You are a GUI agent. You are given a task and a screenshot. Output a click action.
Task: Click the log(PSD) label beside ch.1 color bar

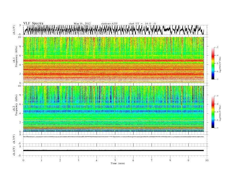coord(220,65)
